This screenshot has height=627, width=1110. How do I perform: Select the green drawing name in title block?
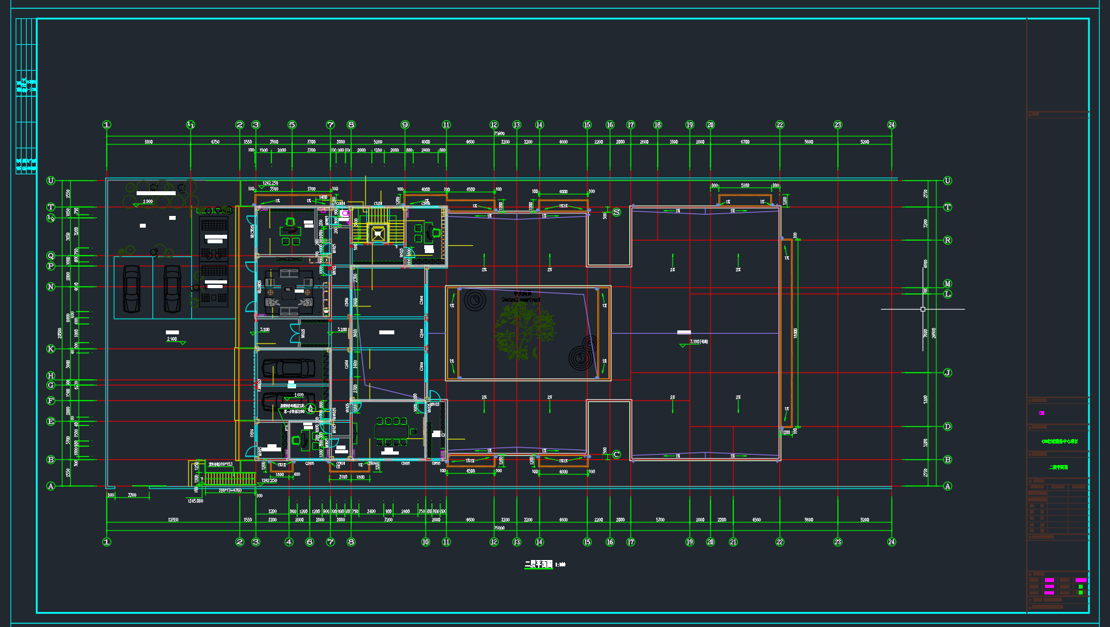point(1058,467)
